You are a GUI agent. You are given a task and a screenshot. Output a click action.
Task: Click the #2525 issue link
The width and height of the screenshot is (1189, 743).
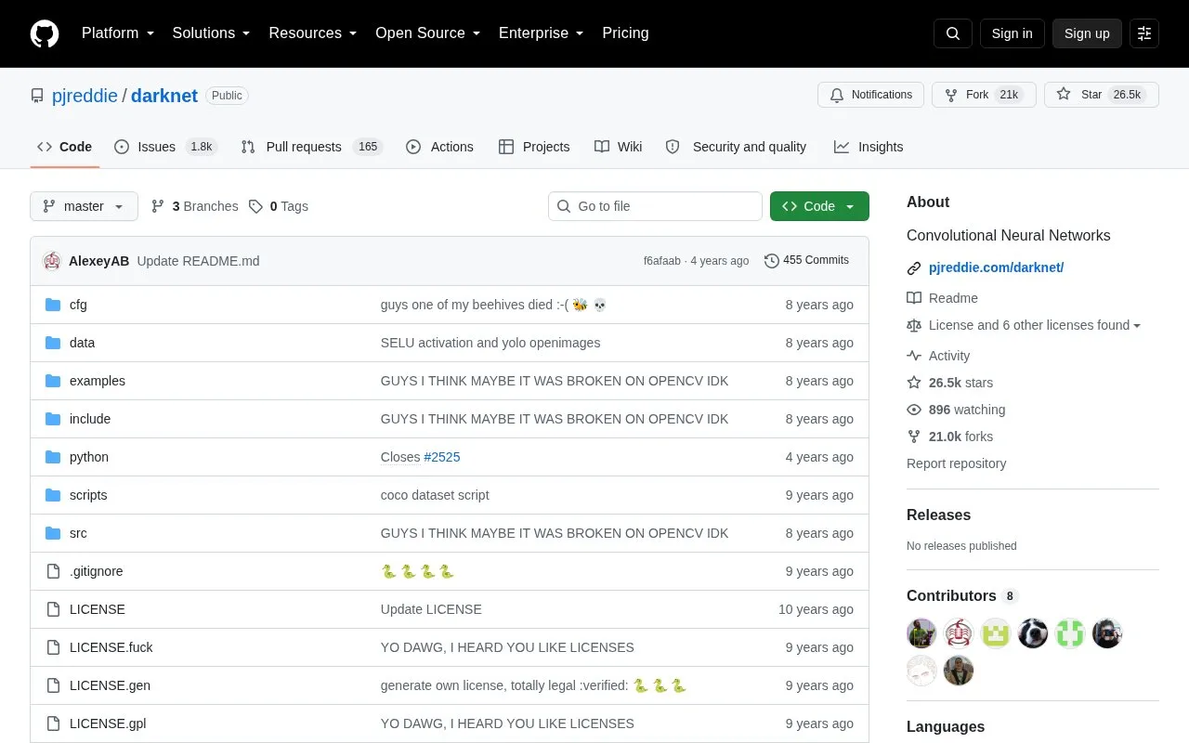[x=442, y=457]
